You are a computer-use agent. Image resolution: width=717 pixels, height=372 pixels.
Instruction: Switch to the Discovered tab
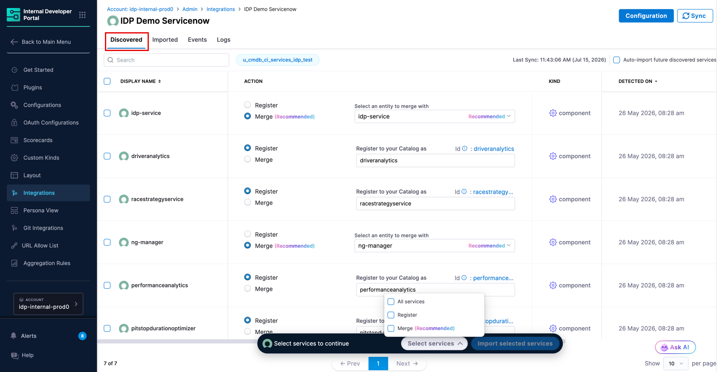tap(126, 40)
